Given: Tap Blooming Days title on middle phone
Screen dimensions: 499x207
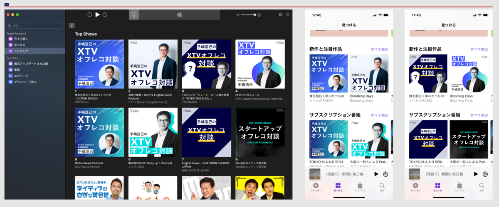Looking at the screenshot, I should tap(361, 96).
